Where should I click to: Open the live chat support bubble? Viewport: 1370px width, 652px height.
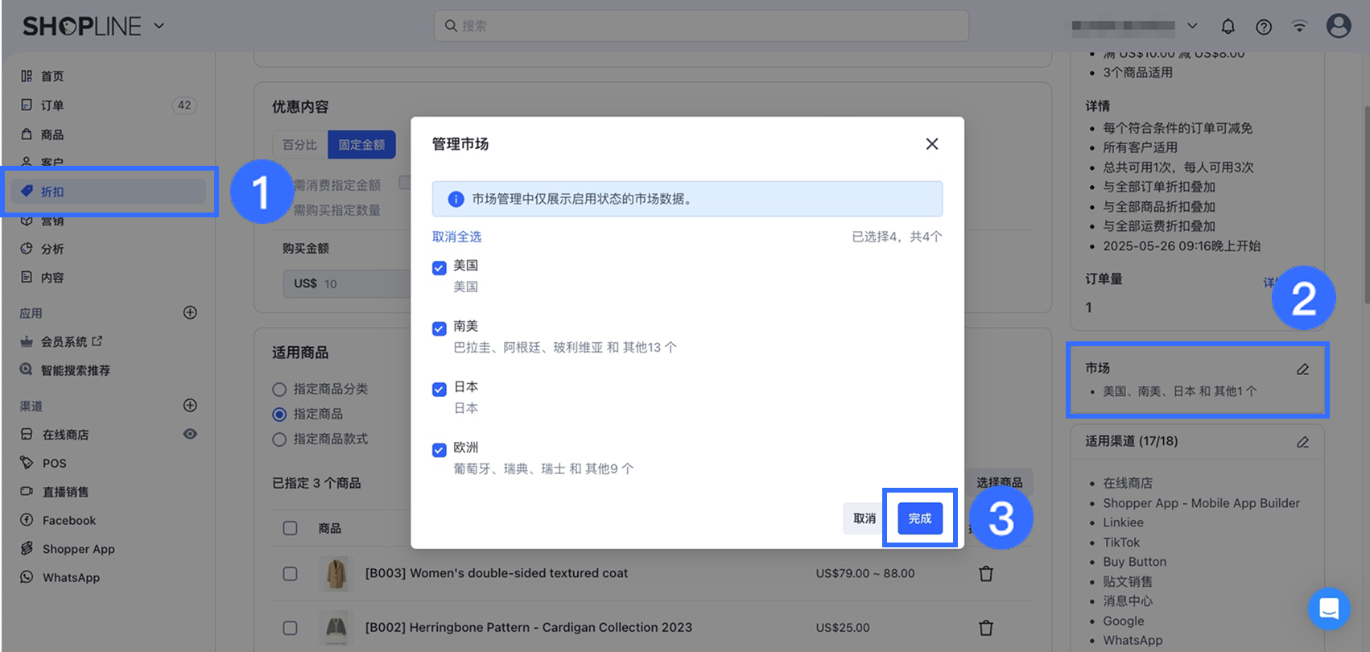(x=1328, y=609)
